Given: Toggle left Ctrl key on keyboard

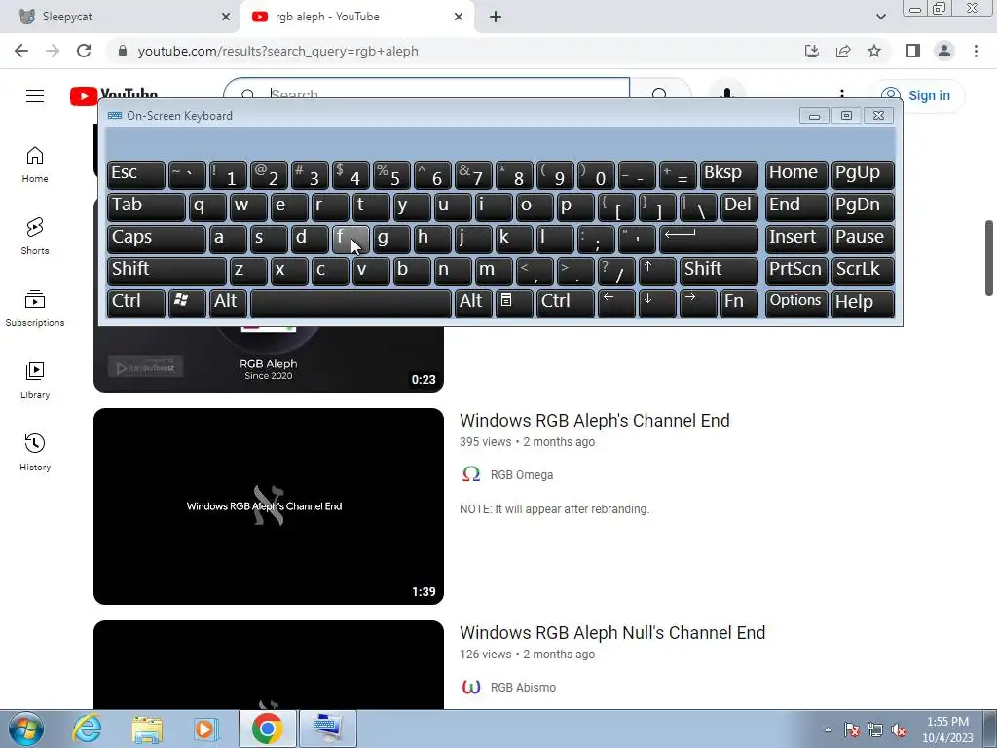Looking at the screenshot, I should pos(136,302).
